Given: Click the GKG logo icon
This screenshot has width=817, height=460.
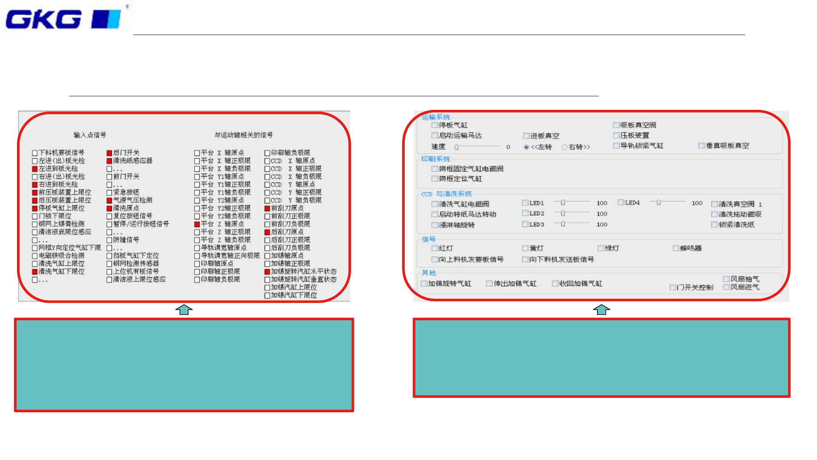Looking at the screenshot, I should pos(64,19).
